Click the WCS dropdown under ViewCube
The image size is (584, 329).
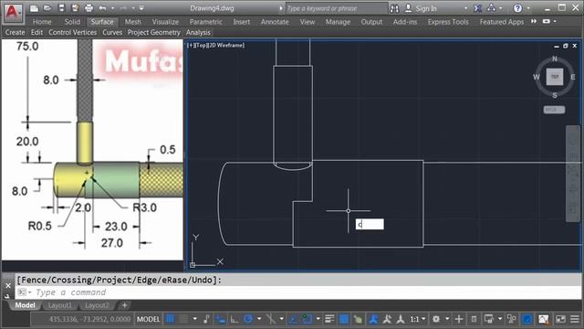point(554,110)
